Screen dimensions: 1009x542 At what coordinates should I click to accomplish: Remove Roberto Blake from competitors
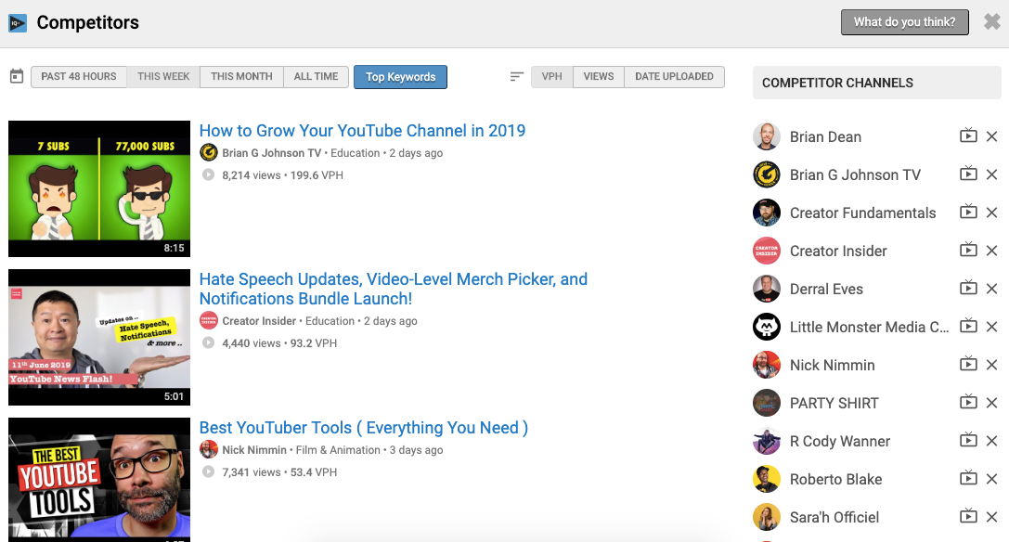pos(991,479)
